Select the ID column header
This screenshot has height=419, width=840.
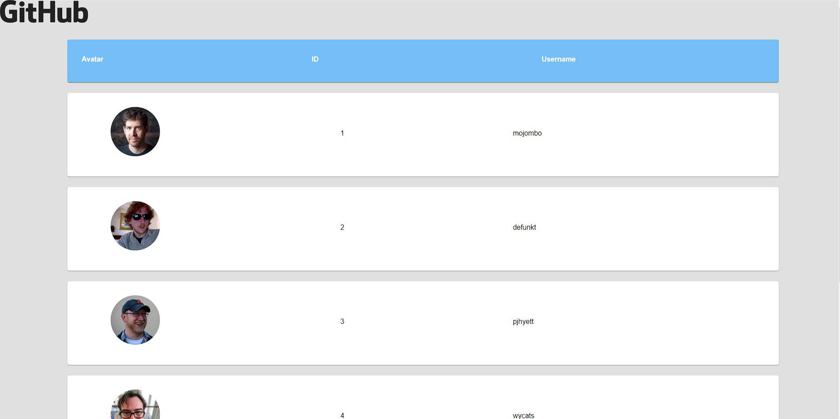click(x=315, y=59)
